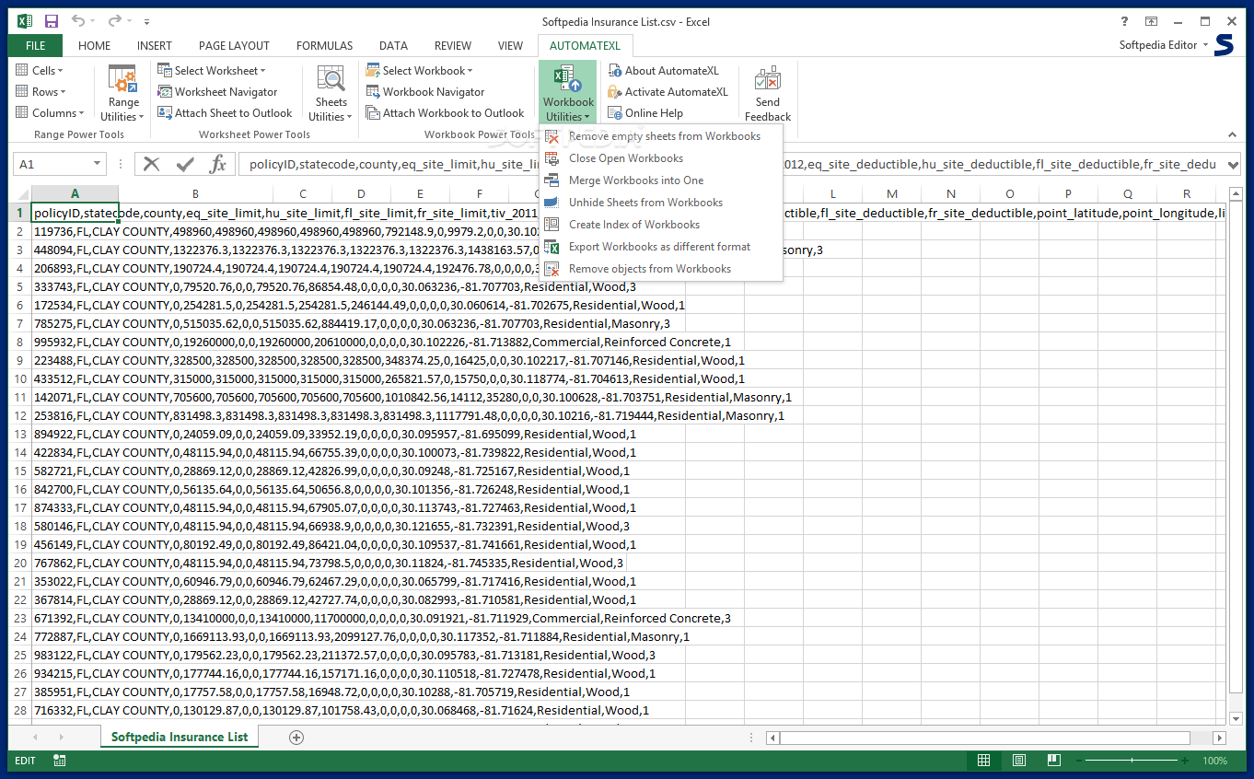Viewport: 1254px width, 779px height.
Task: Expand the Cells dropdown
Action: pos(41,71)
